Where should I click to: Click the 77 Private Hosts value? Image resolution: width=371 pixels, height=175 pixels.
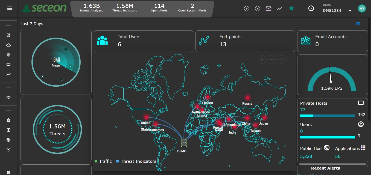[x=303, y=110]
